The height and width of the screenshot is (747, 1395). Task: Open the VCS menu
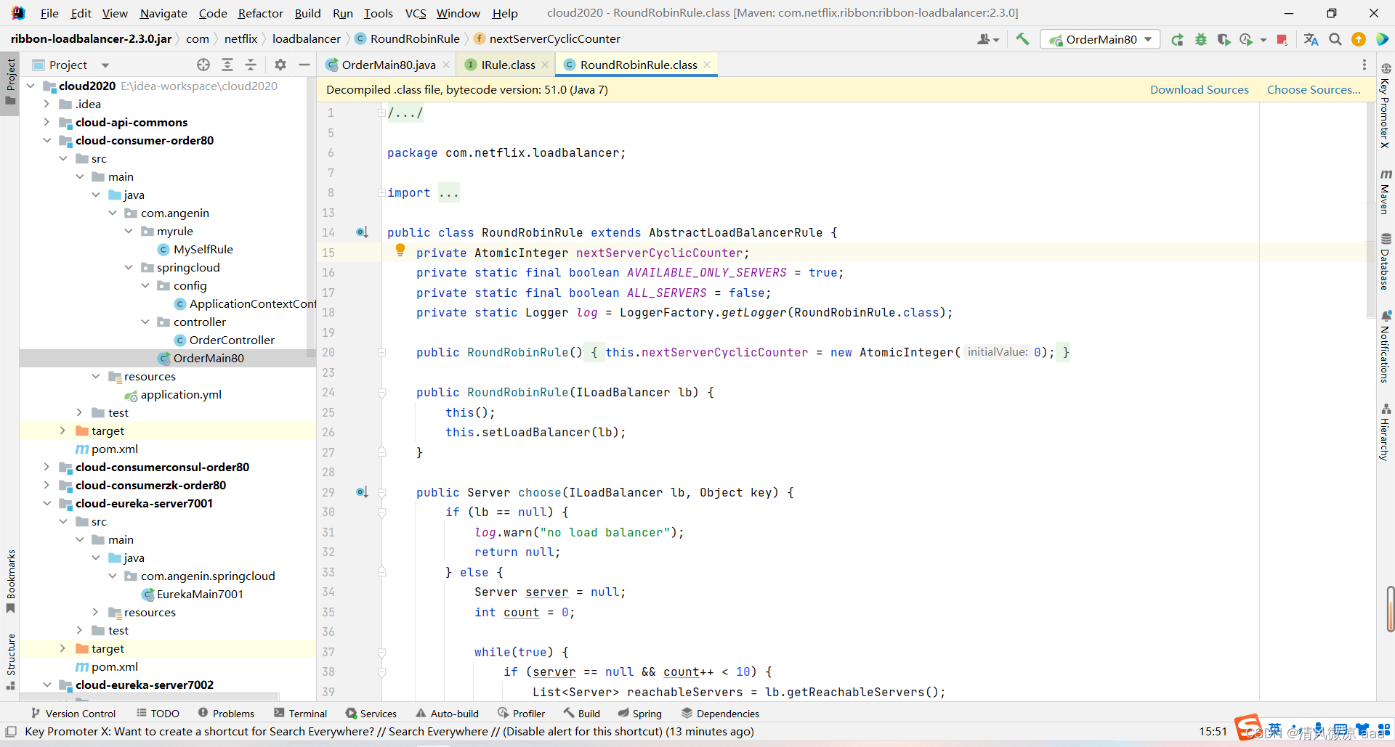point(416,13)
